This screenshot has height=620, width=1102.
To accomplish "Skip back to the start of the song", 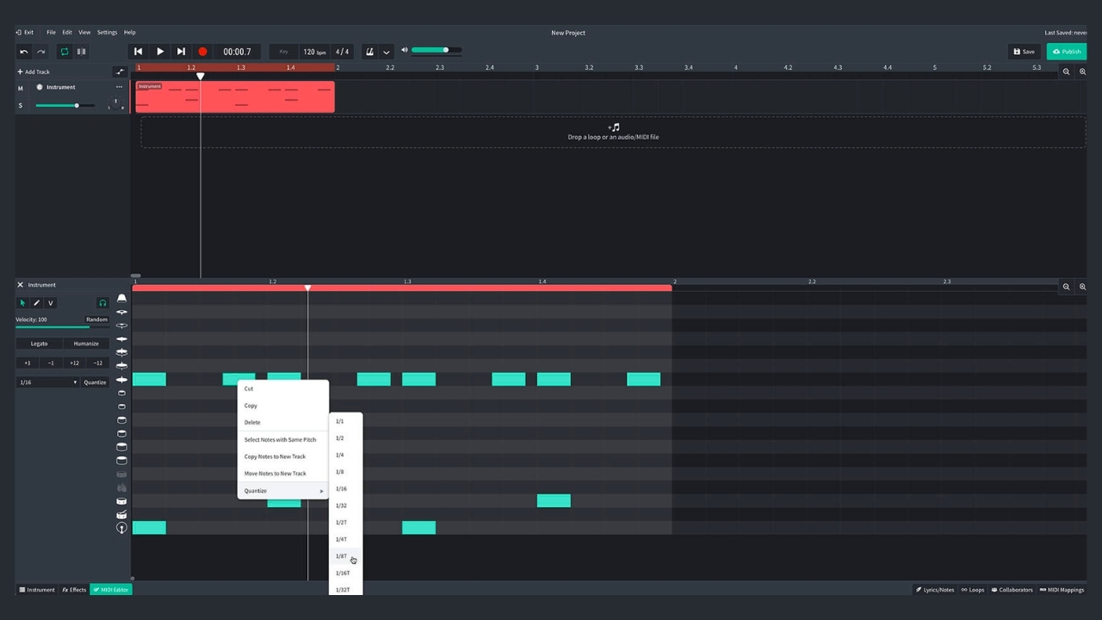I will pos(138,52).
